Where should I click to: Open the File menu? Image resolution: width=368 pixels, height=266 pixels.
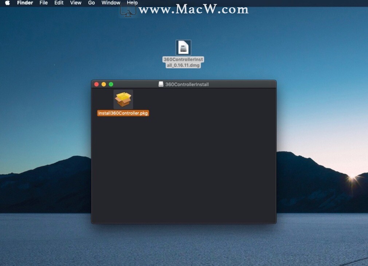44,3
